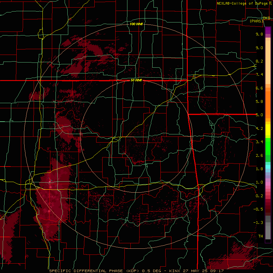Pick the purple segment atop the color bar

[268, 30]
